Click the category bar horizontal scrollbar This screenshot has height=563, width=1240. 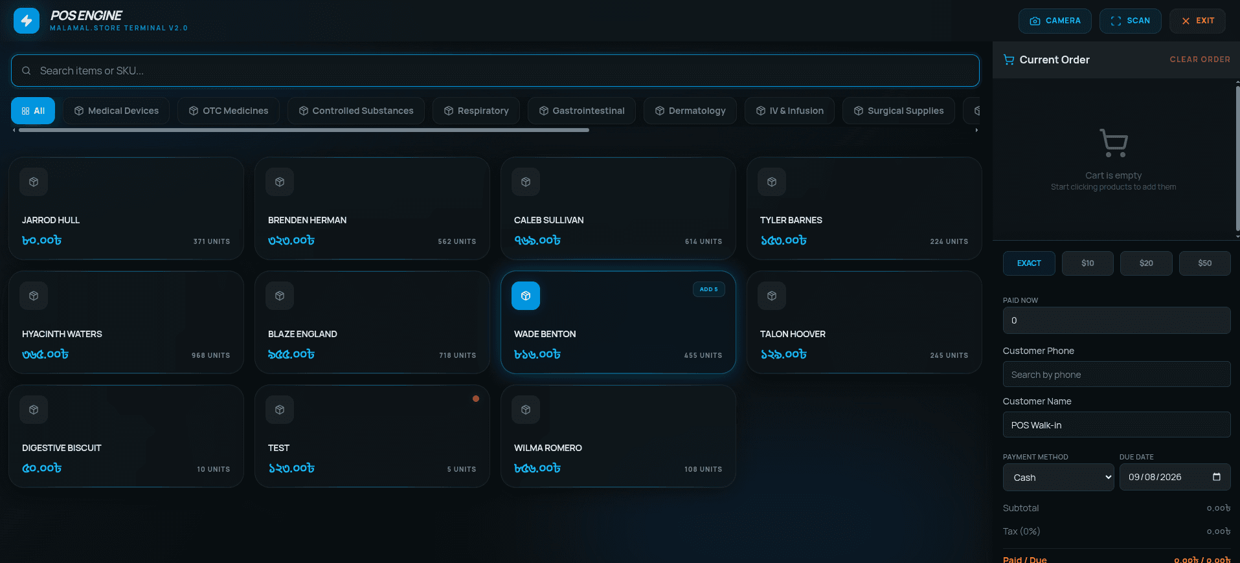(x=304, y=130)
